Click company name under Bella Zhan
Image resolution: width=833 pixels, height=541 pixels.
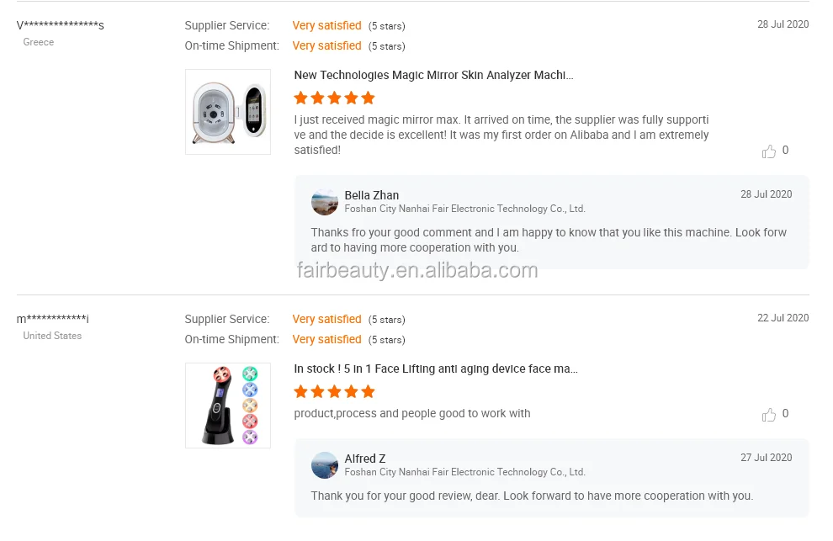coord(464,209)
